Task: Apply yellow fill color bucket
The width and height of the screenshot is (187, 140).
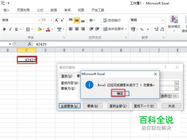Action: [x=39, y=29]
